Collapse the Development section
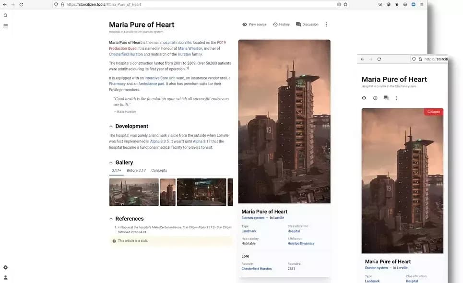463x283 pixels. click(111, 126)
